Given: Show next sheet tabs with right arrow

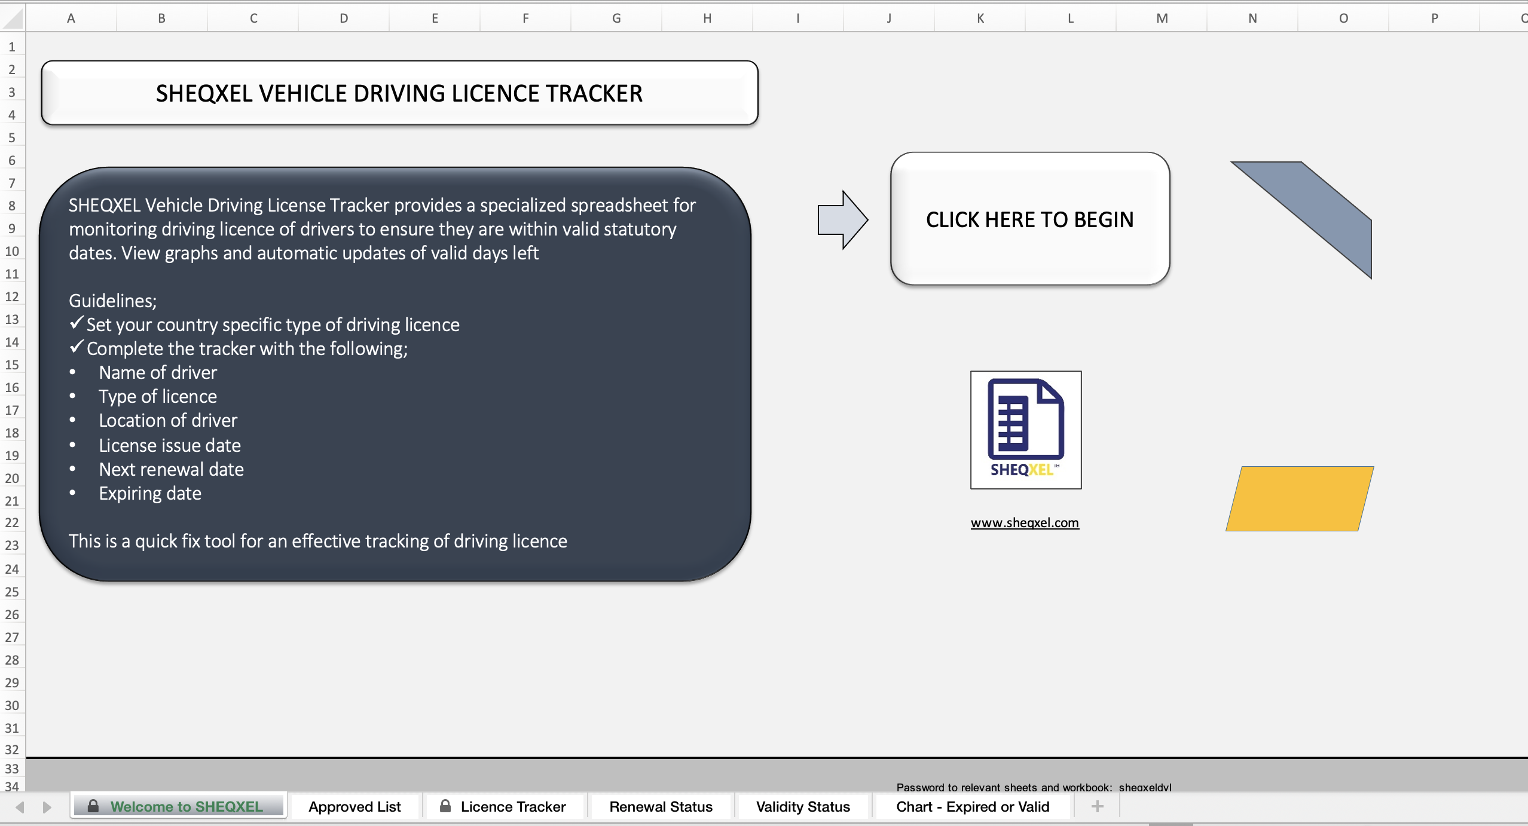Looking at the screenshot, I should [x=47, y=807].
